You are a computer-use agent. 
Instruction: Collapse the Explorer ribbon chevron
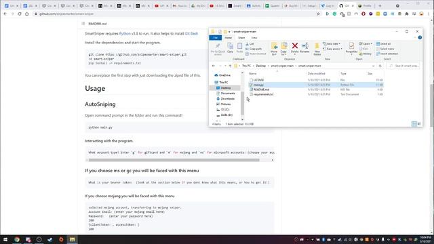[x=415, y=38]
